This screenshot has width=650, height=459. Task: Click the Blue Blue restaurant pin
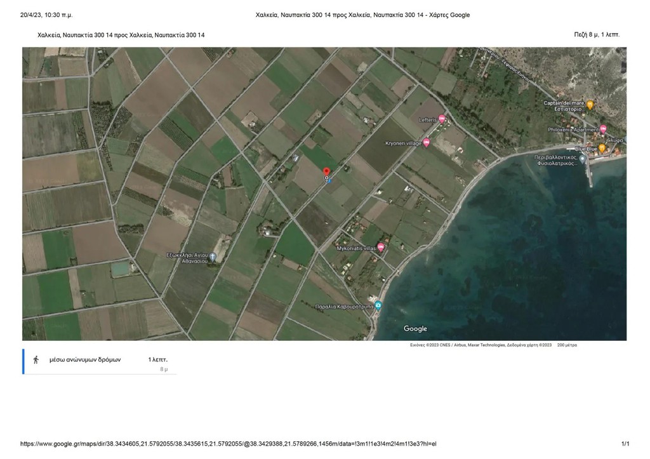[x=602, y=148]
